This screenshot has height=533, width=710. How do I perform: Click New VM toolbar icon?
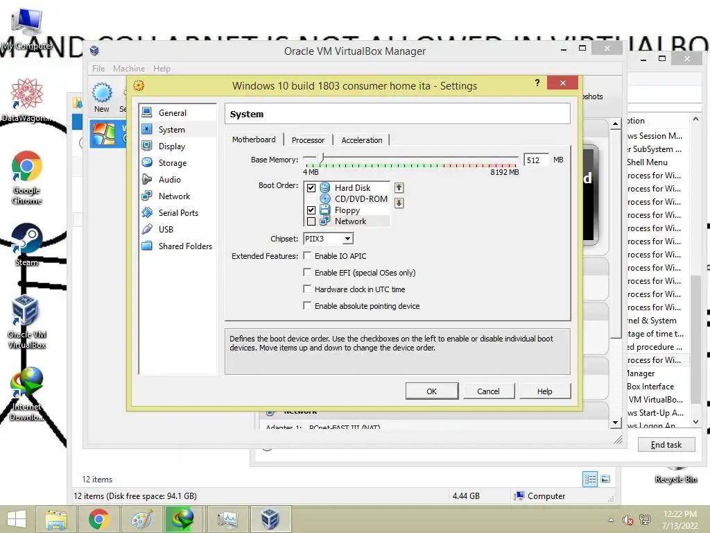pyautogui.click(x=102, y=97)
